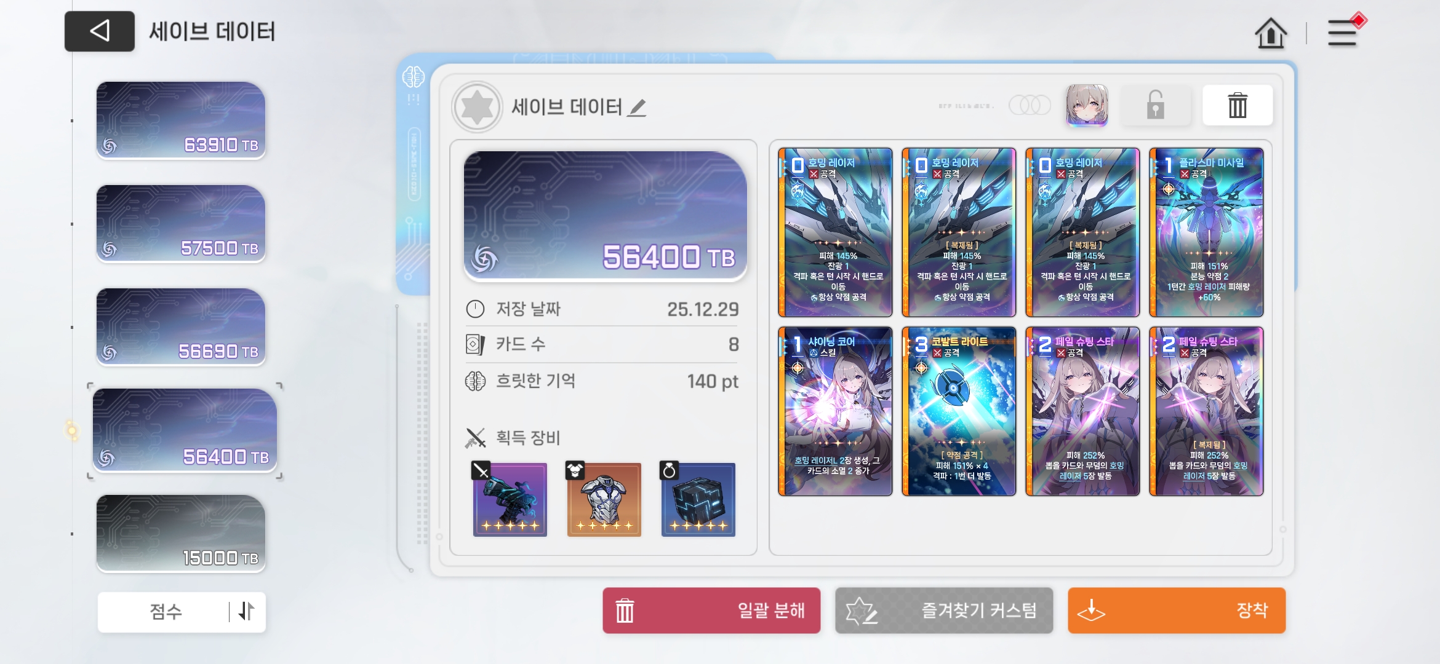Toggle the padlock lock on this save
The height and width of the screenshot is (664, 1440).
click(x=1156, y=105)
